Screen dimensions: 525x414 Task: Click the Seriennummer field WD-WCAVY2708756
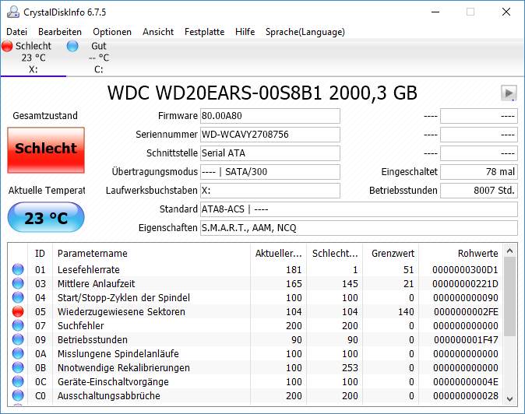pos(270,135)
